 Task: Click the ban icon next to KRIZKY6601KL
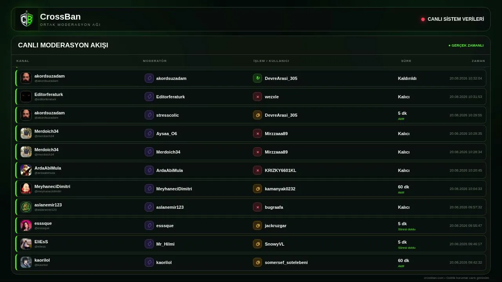(257, 170)
